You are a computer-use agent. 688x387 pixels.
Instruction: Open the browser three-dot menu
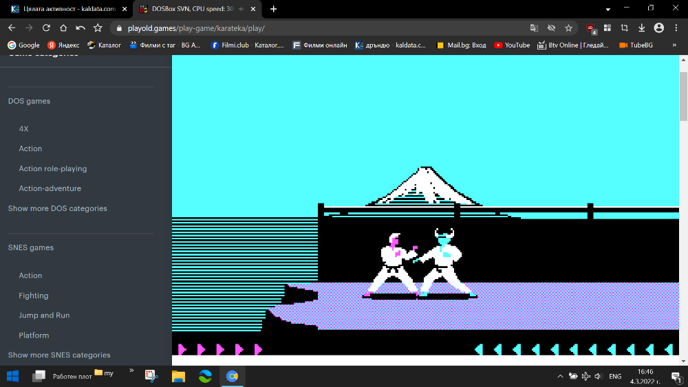(x=676, y=28)
